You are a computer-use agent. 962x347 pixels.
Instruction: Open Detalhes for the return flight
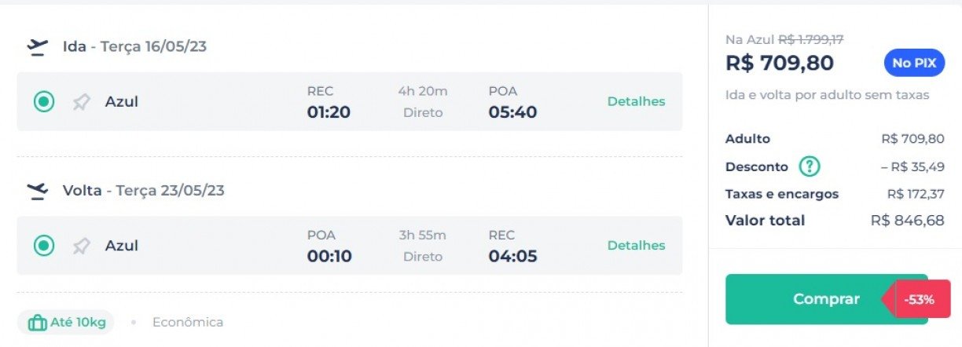click(x=636, y=245)
